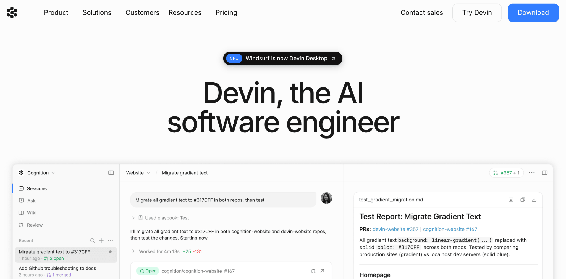Click the test_gradient_migration.md file name

pos(391,200)
